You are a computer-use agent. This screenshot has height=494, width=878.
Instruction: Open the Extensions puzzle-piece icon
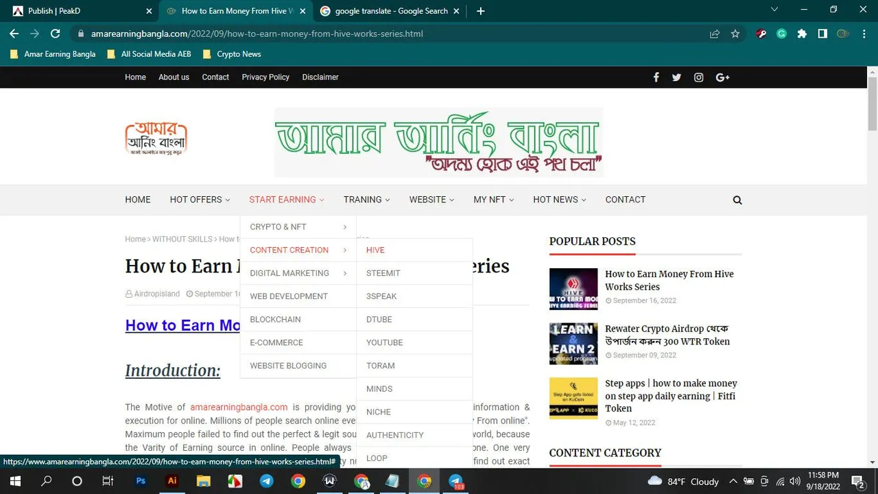(x=802, y=34)
